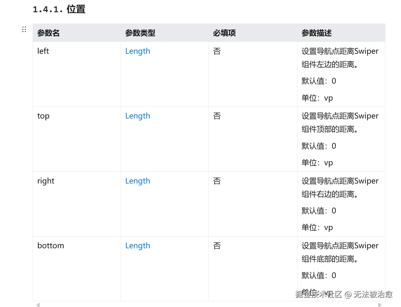The height and width of the screenshot is (307, 401).
Task: Select the 必填项 column header
Action: 224,33
